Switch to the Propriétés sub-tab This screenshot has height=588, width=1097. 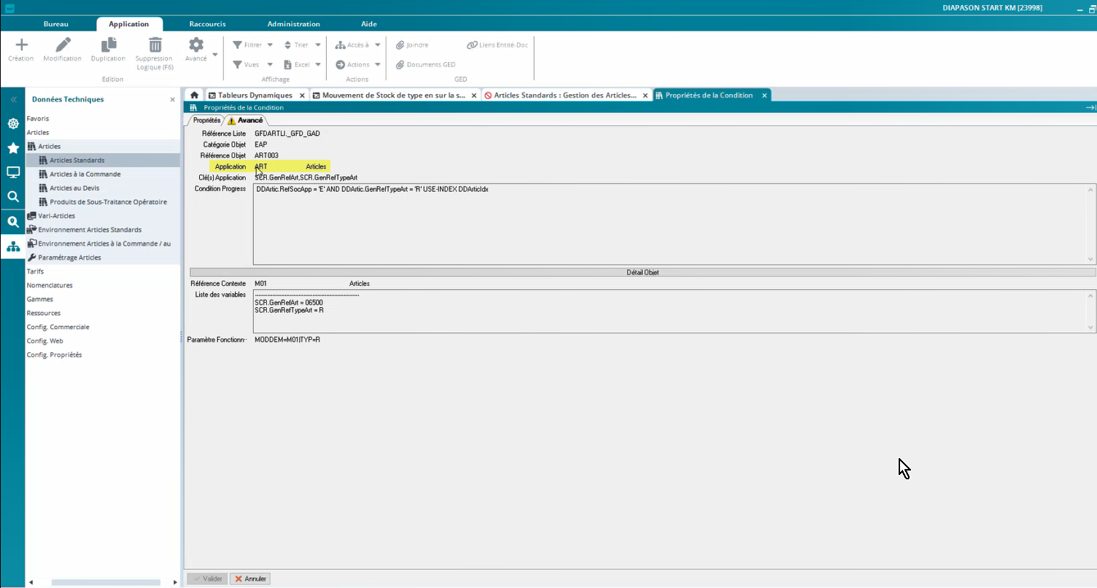(206, 120)
